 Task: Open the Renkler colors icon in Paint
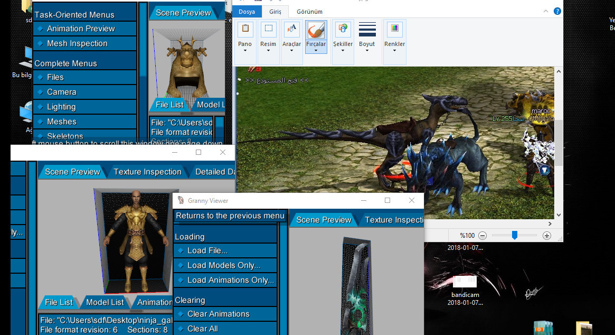point(394,29)
